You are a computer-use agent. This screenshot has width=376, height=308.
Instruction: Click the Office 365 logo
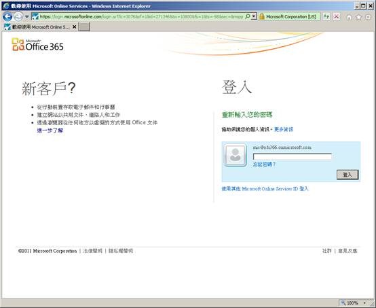pyautogui.click(x=38, y=45)
